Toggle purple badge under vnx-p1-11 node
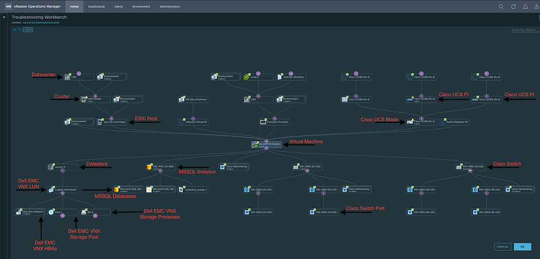540x259 pixels. click(x=62, y=171)
